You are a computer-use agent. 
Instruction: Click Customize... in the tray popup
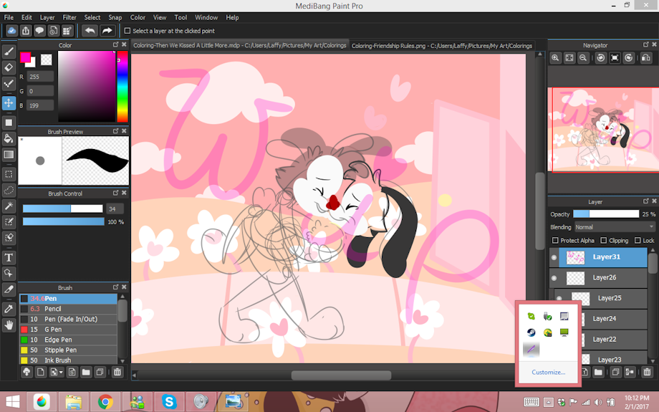click(548, 372)
